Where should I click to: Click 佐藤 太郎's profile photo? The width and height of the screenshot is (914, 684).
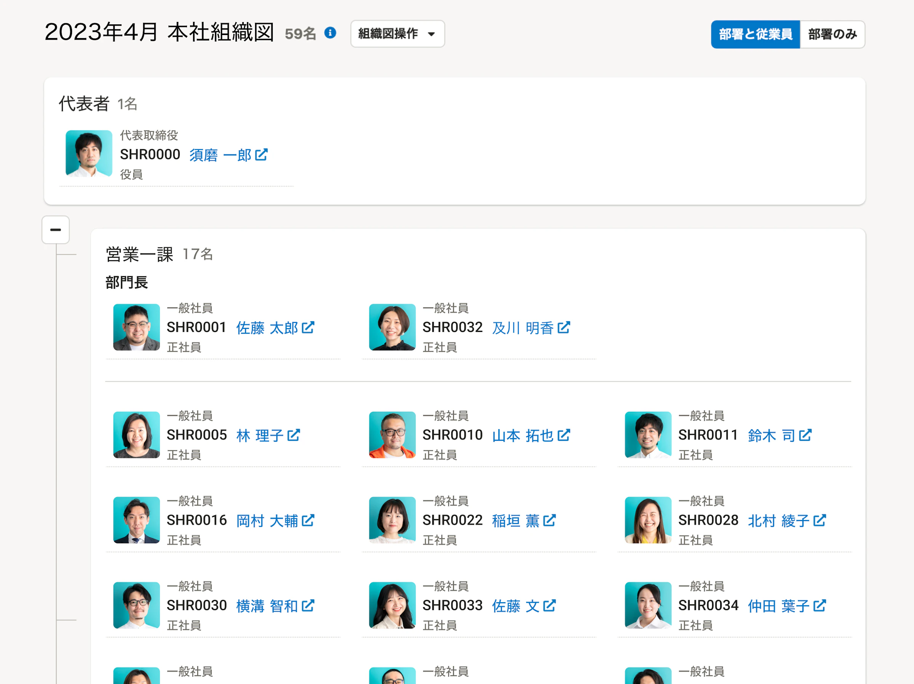136,327
